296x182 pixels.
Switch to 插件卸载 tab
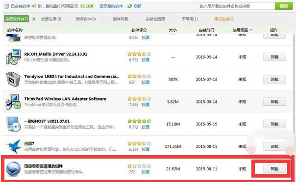click(121, 19)
